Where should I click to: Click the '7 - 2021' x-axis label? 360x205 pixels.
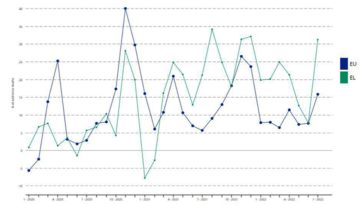(202, 199)
